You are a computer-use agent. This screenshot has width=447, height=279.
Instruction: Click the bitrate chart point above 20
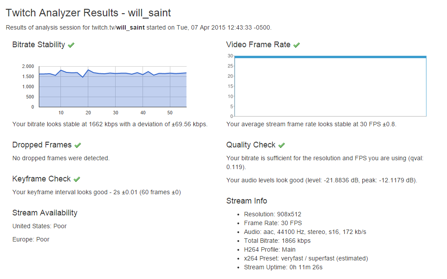tap(88, 70)
